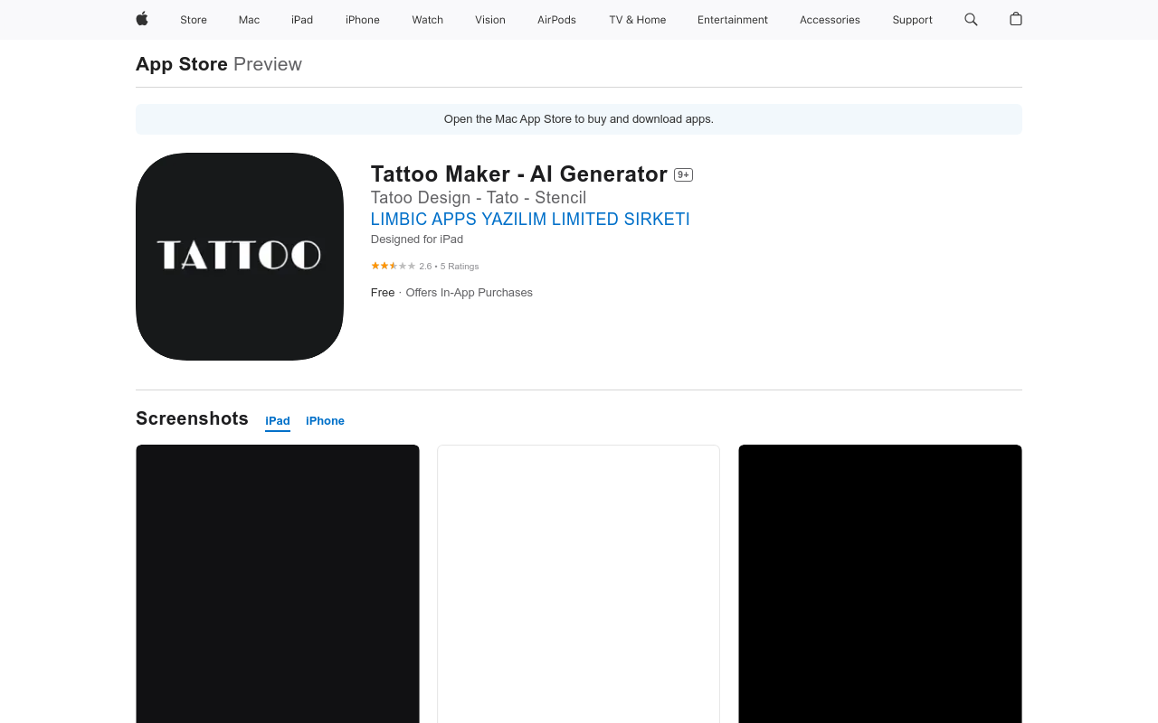The height and width of the screenshot is (723, 1158).
Task: Click the Offers In-App Purchases text
Action: [x=469, y=293]
